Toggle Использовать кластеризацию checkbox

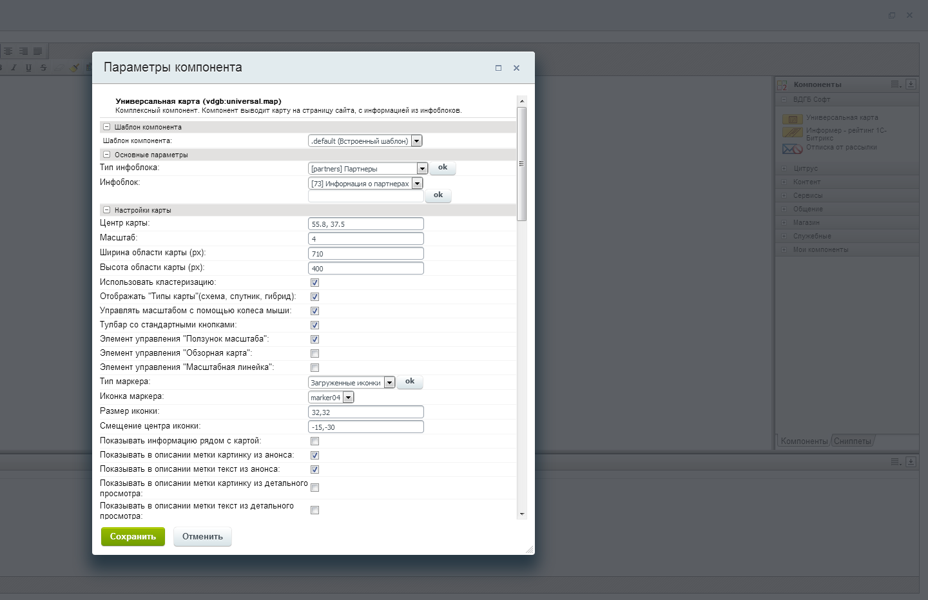[314, 282]
